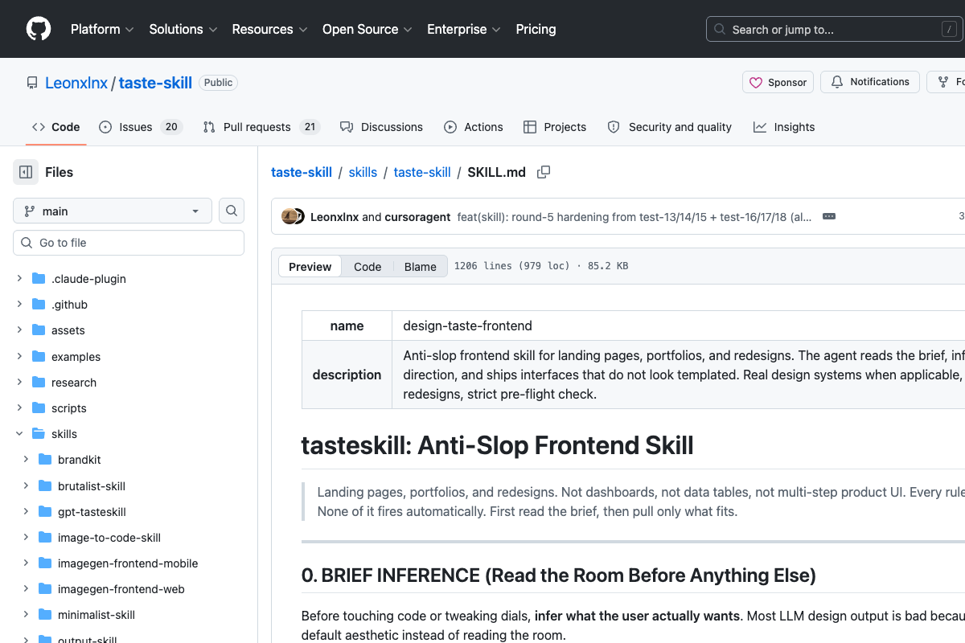Open LeonxInx commit author link
Image resolution: width=965 pixels, height=643 pixels.
tap(335, 217)
